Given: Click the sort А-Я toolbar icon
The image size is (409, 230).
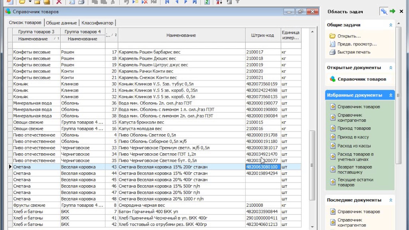Looking at the screenshot, I should [219, 2].
